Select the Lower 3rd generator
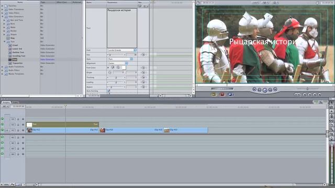The height and width of the screenshot is (188, 335). coord(17,49)
